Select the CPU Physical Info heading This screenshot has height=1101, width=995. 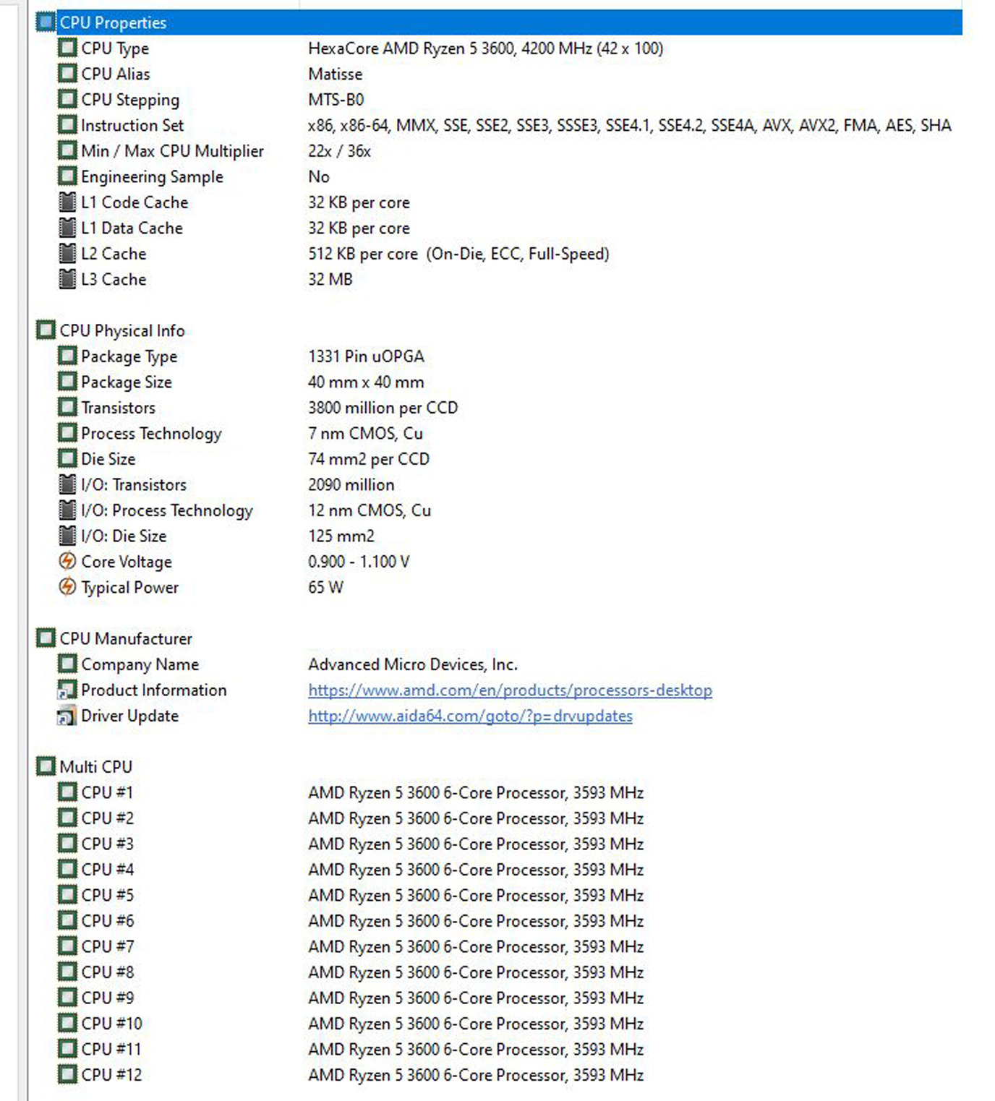click(122, 330)
